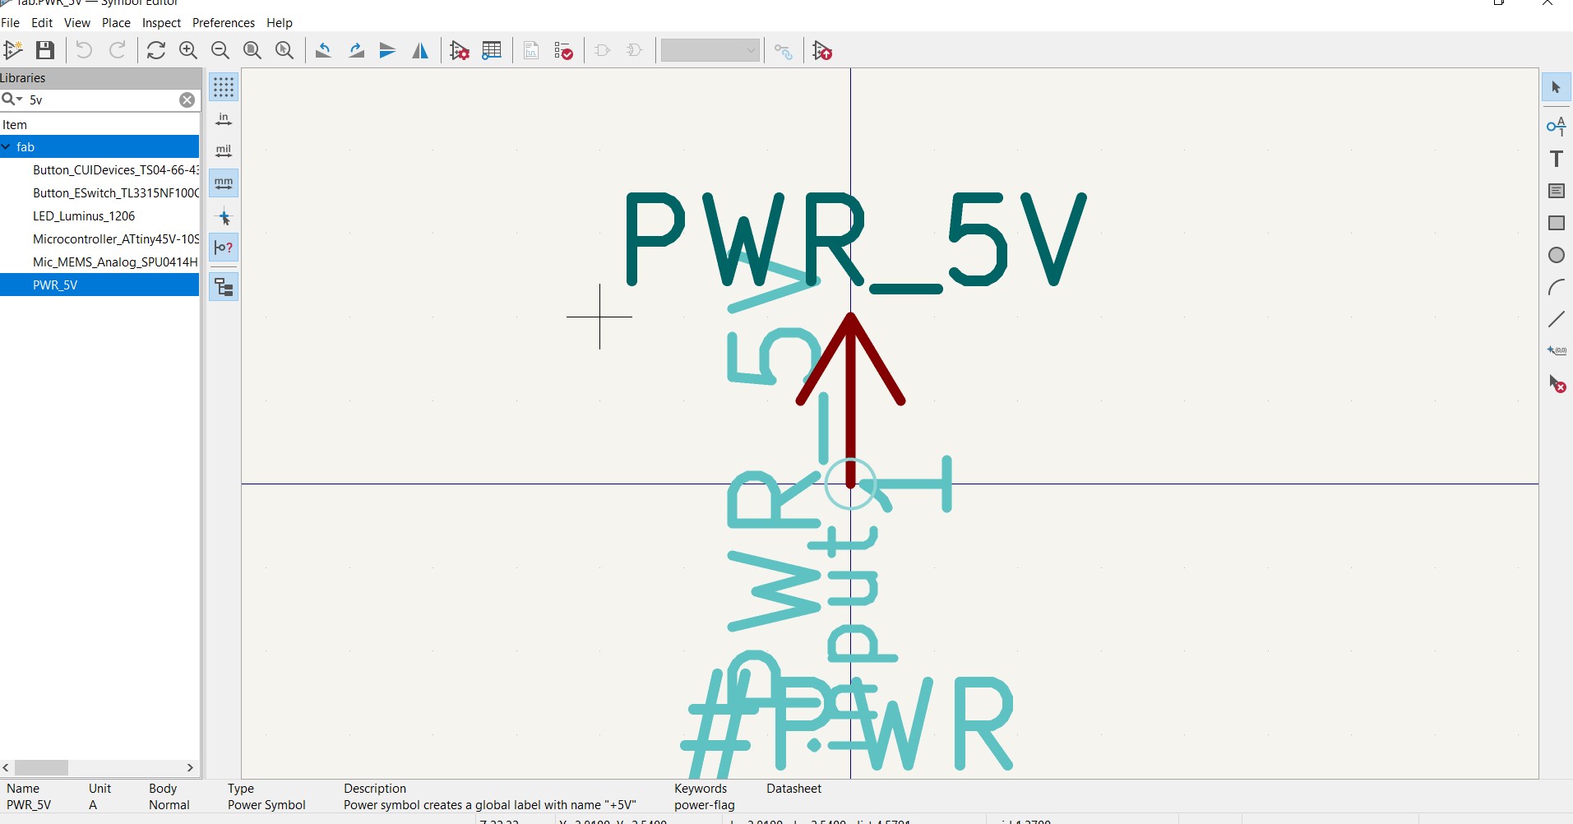Click the library tree horizontal scrollbar thumb
The height and width of the screenshot is (824, 1573).
[x=41, y=767]
